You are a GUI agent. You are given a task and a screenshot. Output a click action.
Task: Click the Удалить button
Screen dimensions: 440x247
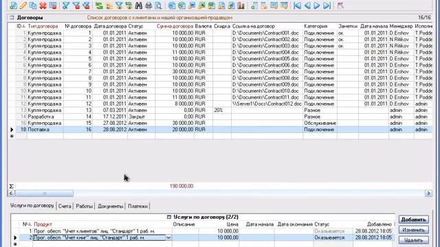[x=414, y=240]
